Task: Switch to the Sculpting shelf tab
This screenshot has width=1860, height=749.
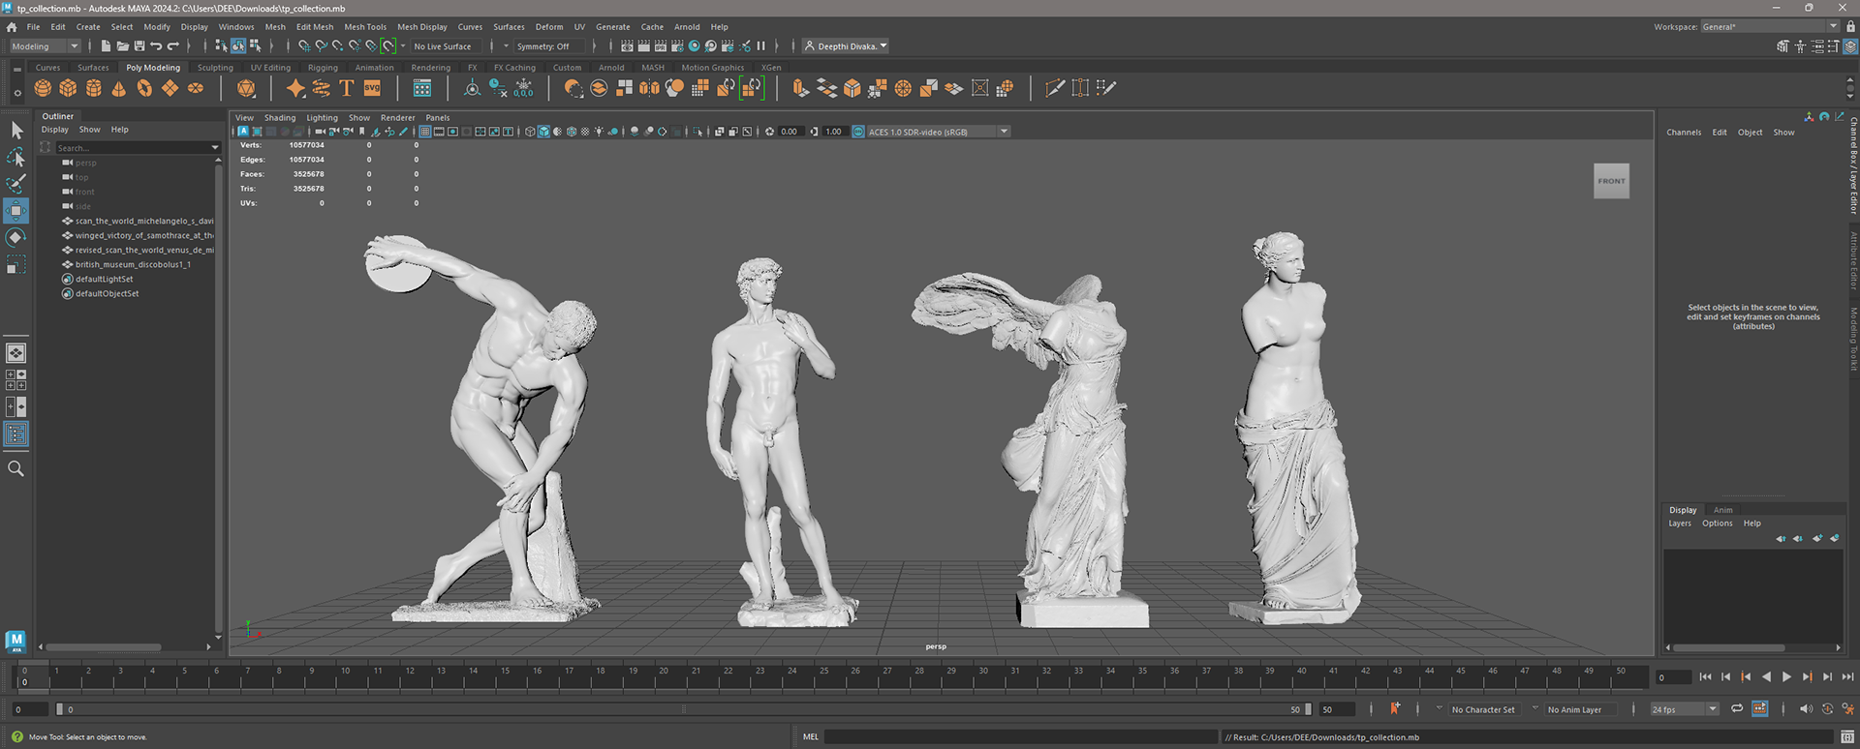Action: [215, 68]
